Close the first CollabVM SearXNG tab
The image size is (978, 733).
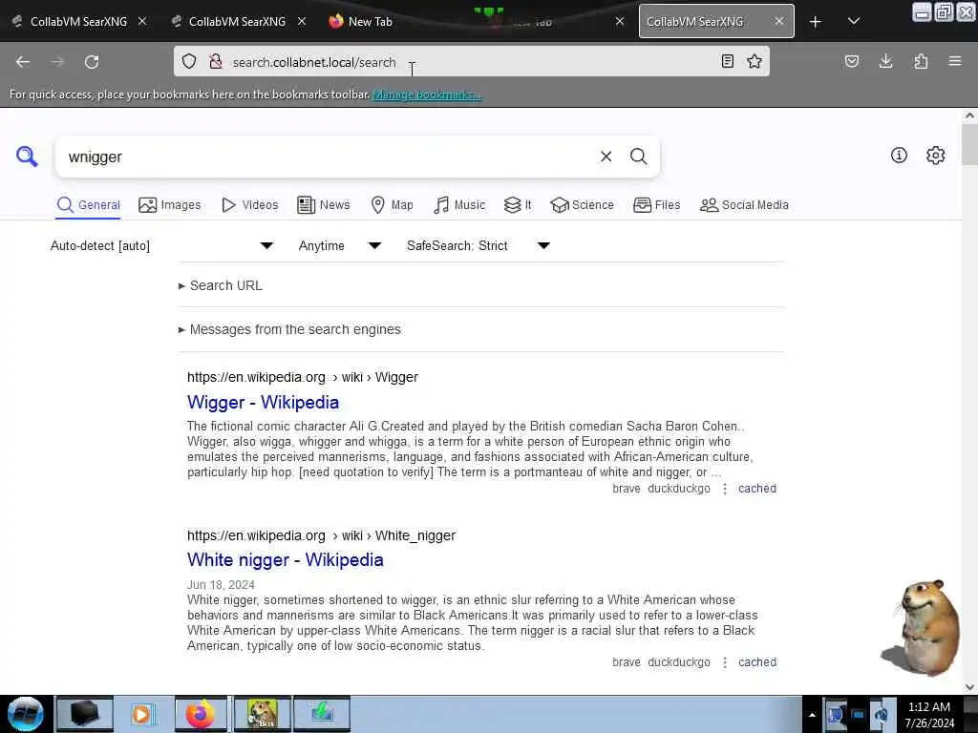142,21
